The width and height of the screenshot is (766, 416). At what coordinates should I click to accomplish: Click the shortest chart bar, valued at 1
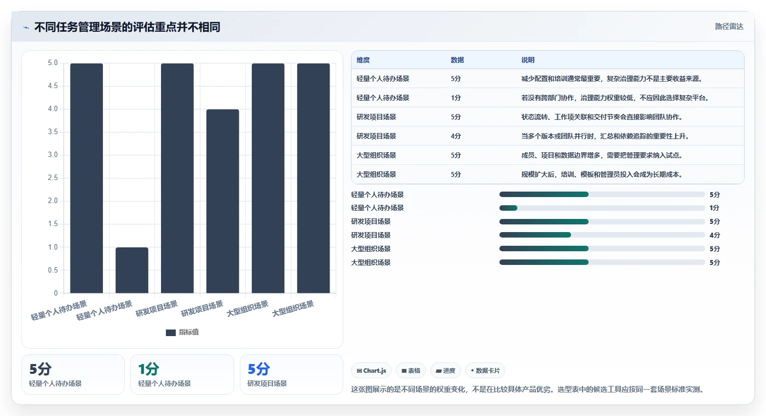pos(132,270)
